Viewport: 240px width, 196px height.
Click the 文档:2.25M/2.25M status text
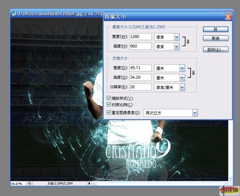[x=60, y=183]
